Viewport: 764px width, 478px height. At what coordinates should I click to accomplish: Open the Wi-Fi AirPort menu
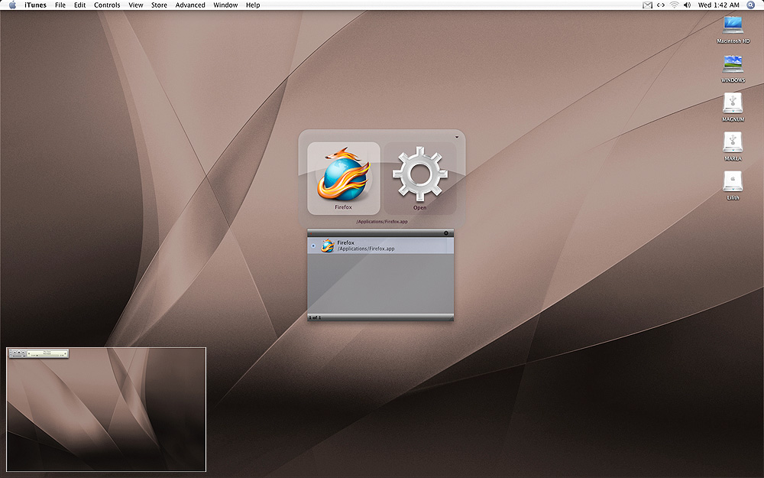675,5
